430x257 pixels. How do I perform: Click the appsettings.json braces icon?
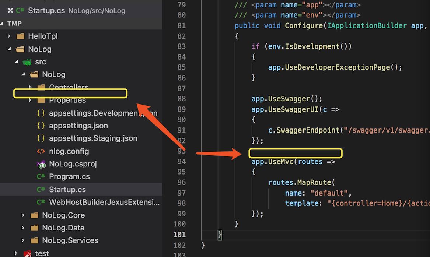click(41, 126)
